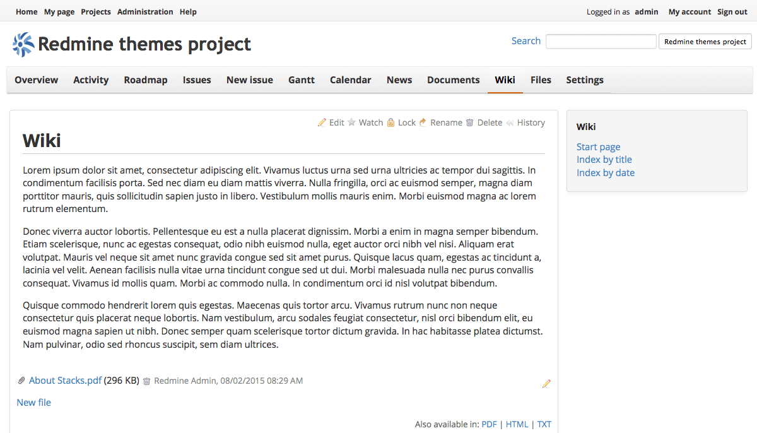This screenshot has width=757, height=433.
Task: Click the Redmine pinwheel logo icon
Action: pyautogui.click(x=23, y=44)
